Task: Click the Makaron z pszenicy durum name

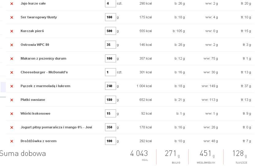Action: (43, 58)
